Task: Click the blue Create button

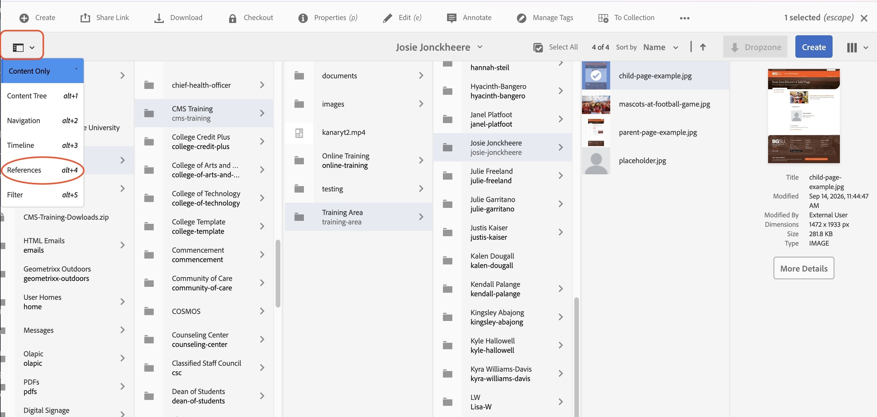Action: pos(814,47)
